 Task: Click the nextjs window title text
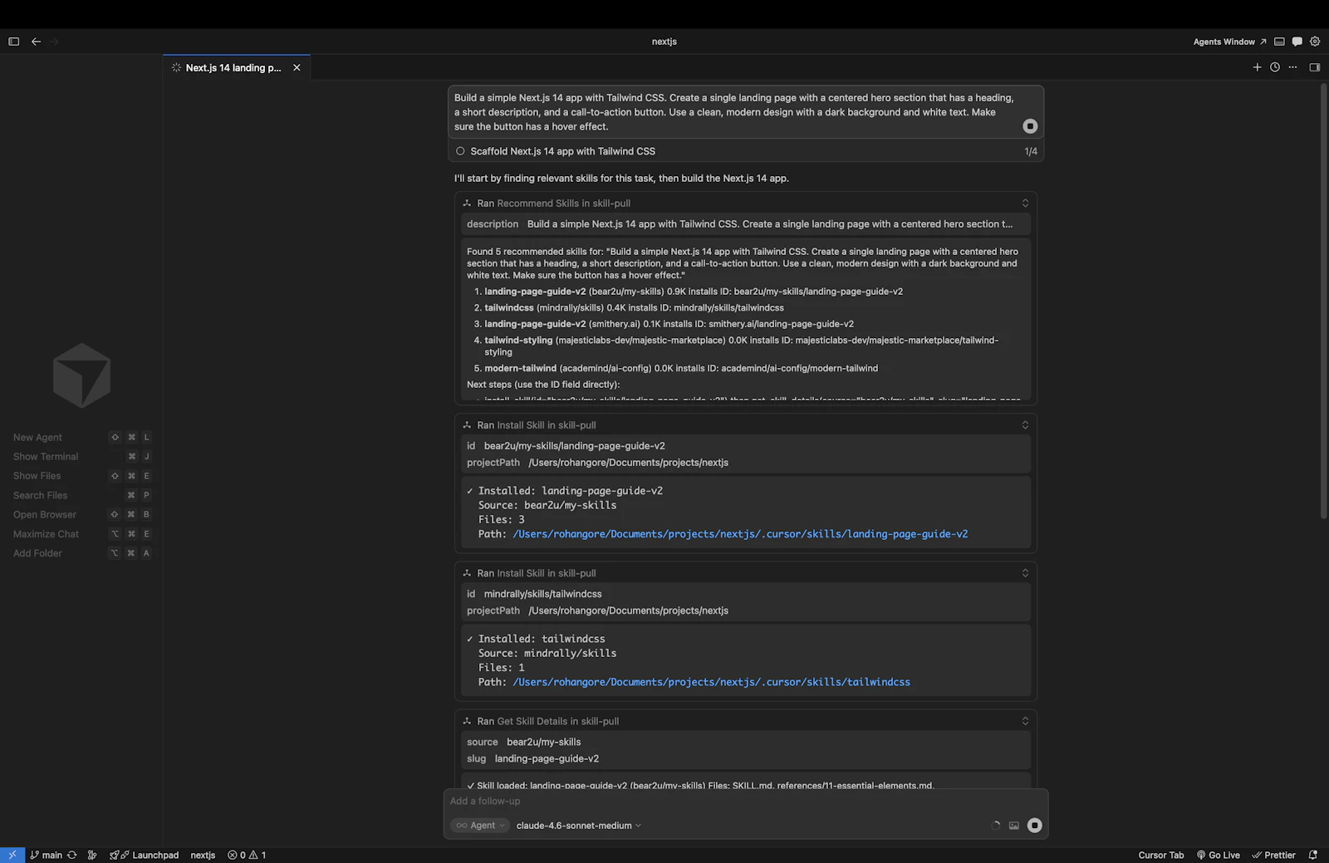tap(664, 42)
